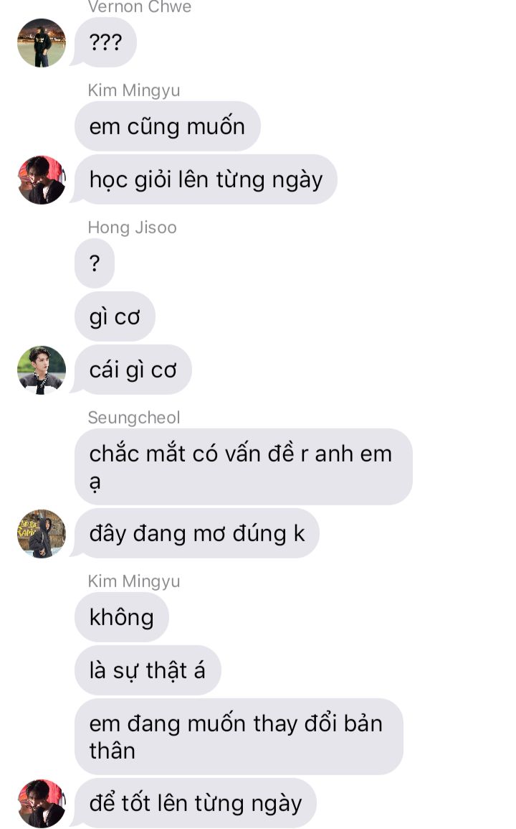Viewport: 516px width, 829px height.
Task: Tap the single '?' message from Hong Jisoo
Action: [x=95, y=263]
